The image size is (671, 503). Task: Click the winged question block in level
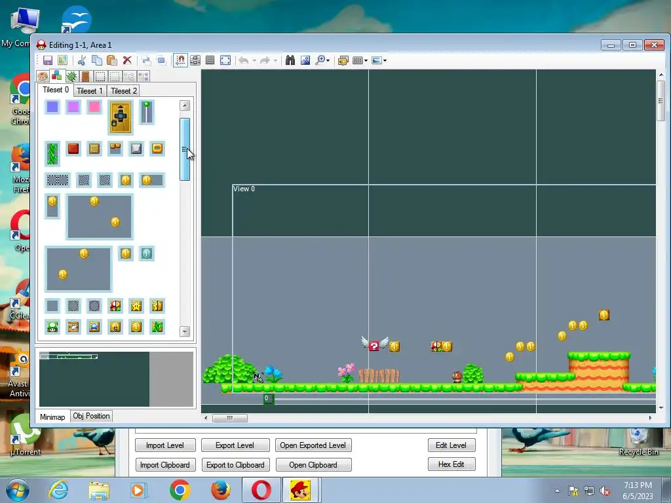click(374, 345)
